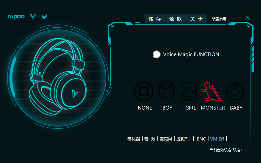Image resolution: width=261 pixels, height=163 pixels.
Task: Click the first V logo beside rapoo
Action: (x=33, y=17)
